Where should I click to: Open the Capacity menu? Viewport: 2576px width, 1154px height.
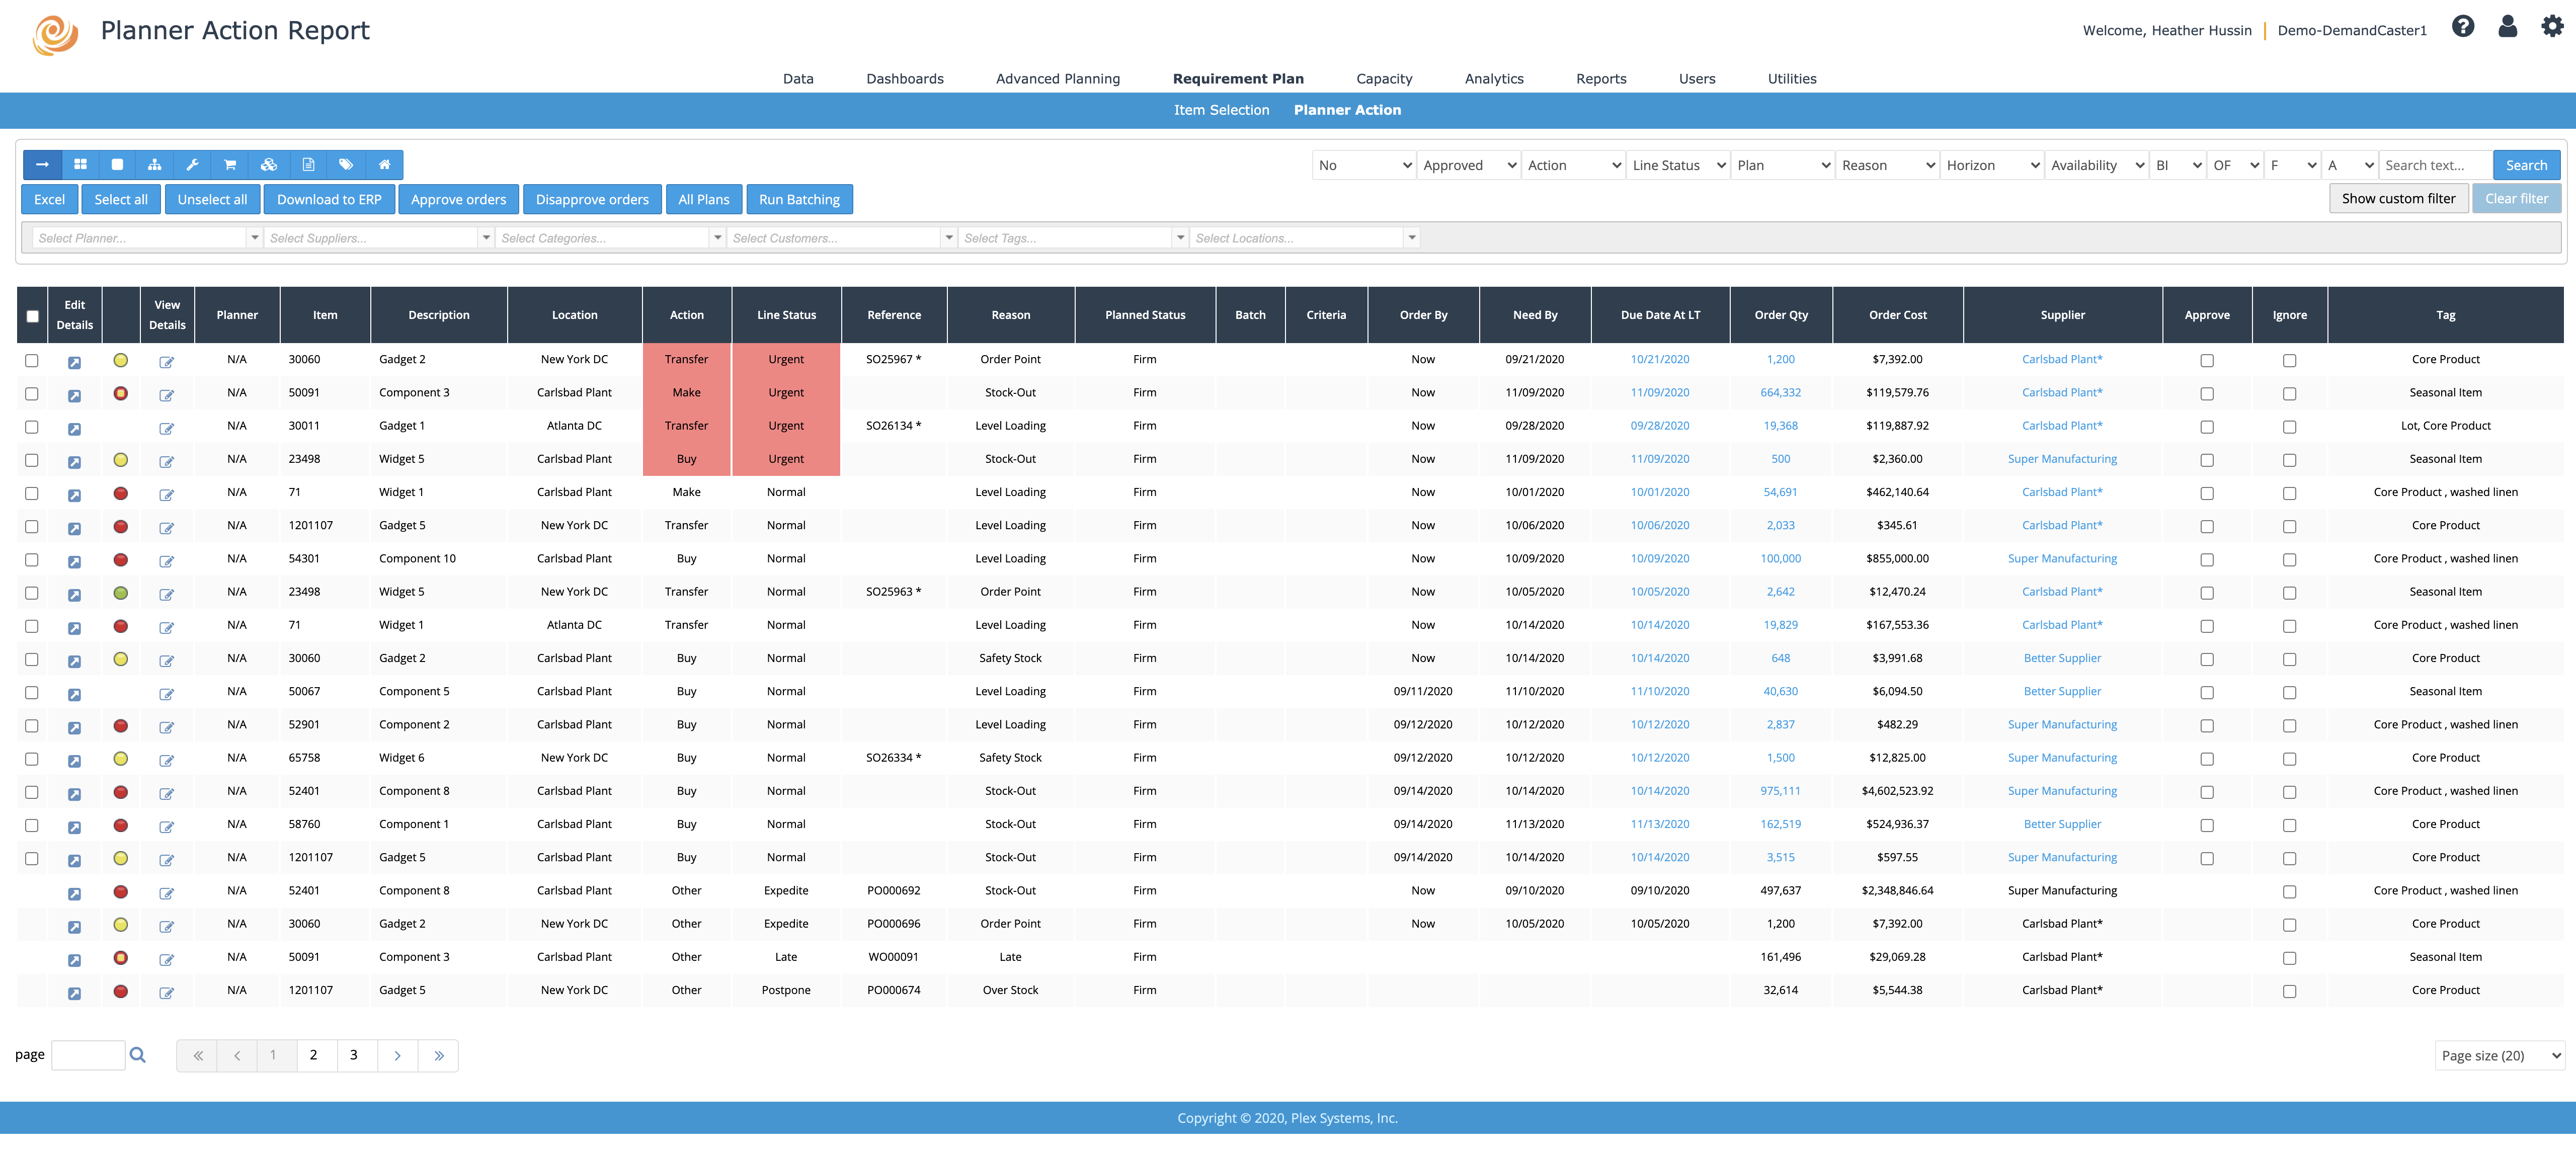[1384, 79]
